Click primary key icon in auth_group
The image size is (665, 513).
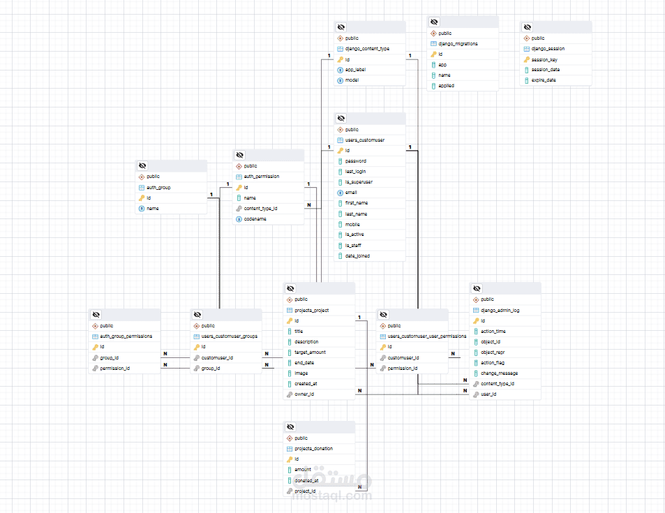click(x=142, y=198)
